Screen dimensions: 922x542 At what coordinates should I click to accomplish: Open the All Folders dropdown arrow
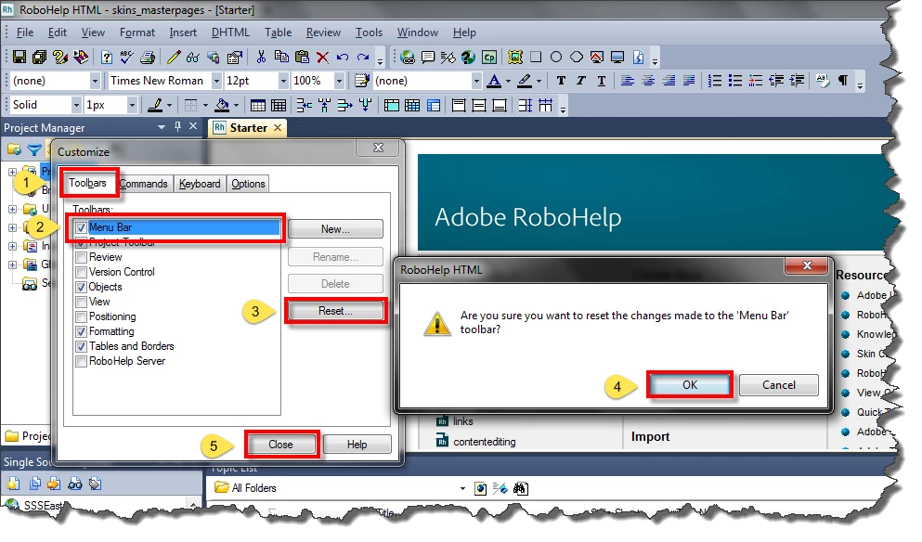462,489
